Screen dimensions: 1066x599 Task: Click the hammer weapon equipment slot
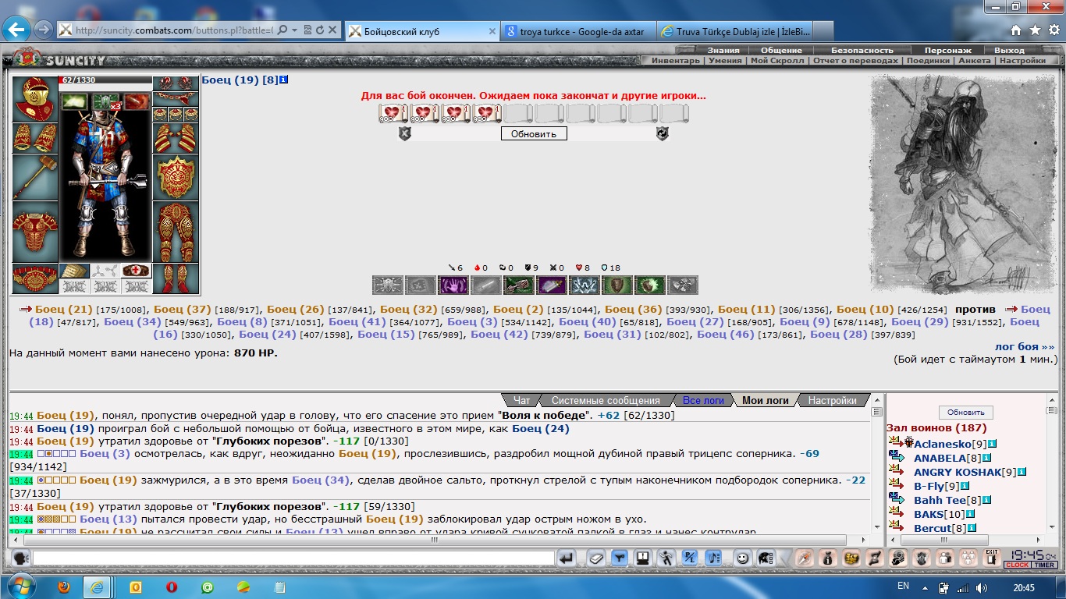(35, 177)
